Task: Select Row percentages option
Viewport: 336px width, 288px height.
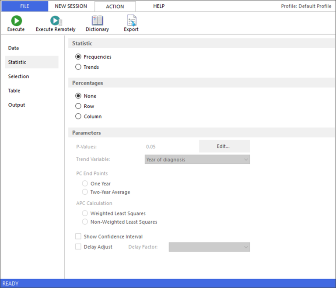Action: coord(78,106)
